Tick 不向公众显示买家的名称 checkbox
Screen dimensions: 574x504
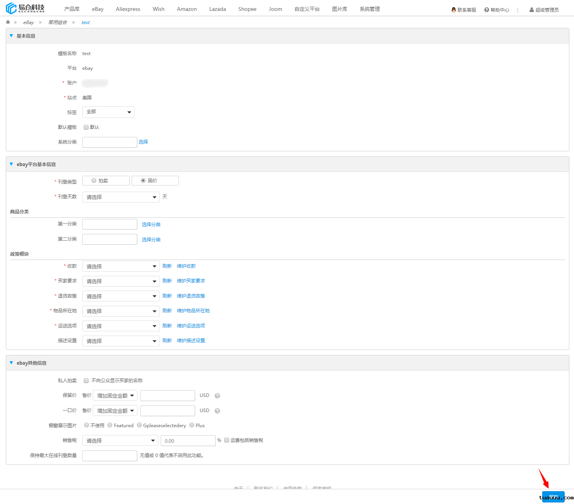tap(86, 381)
